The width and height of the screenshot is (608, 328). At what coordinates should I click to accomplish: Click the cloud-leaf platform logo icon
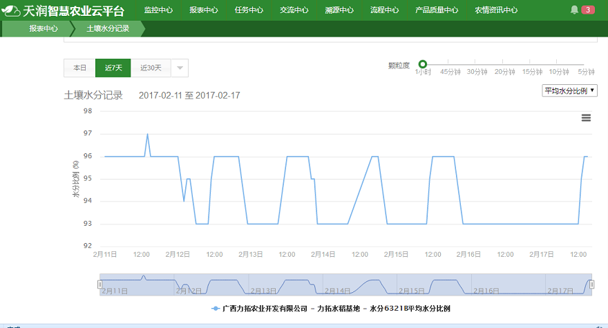pyautogui.click(x=11, y=10)
